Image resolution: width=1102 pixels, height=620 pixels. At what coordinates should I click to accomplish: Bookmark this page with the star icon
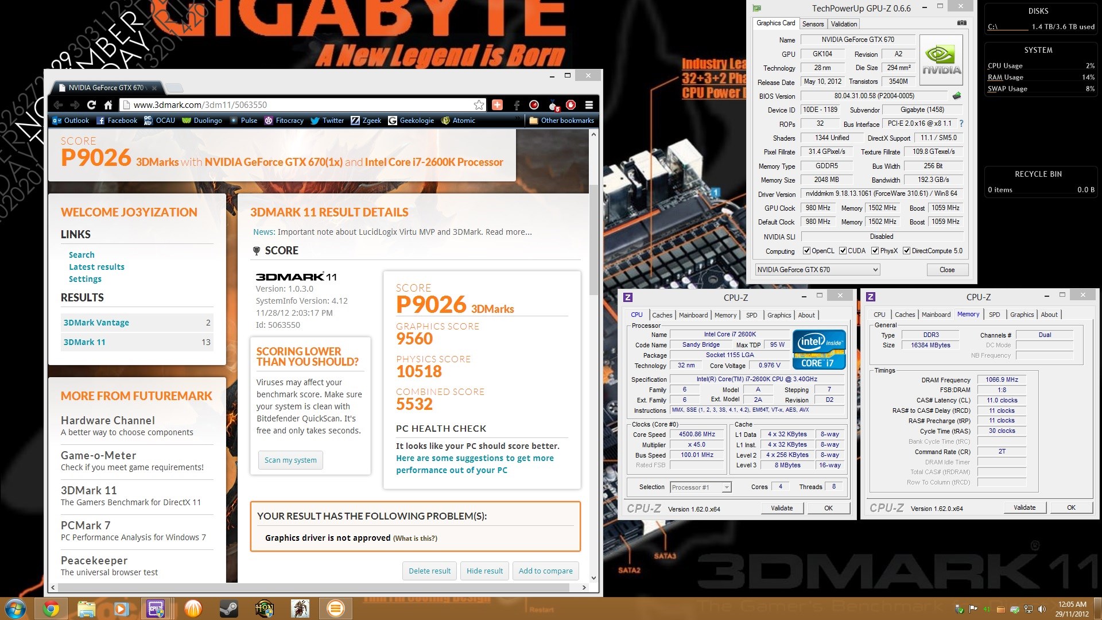click(479, 105)
